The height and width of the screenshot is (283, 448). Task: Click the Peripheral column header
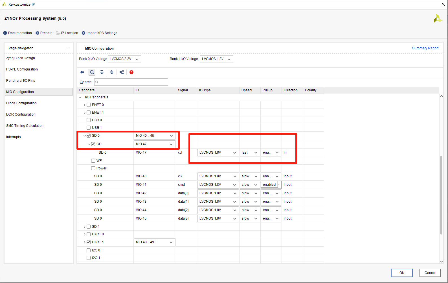[x=105, y=90]
